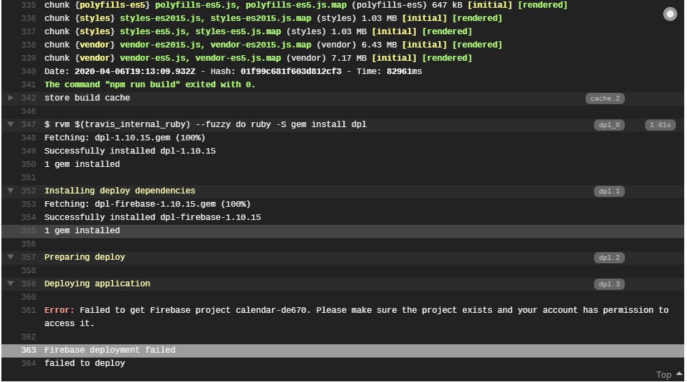Click 'styles-es5.js' file name
The width and height of the screenshot is (687, 382).
click(154, 31)
